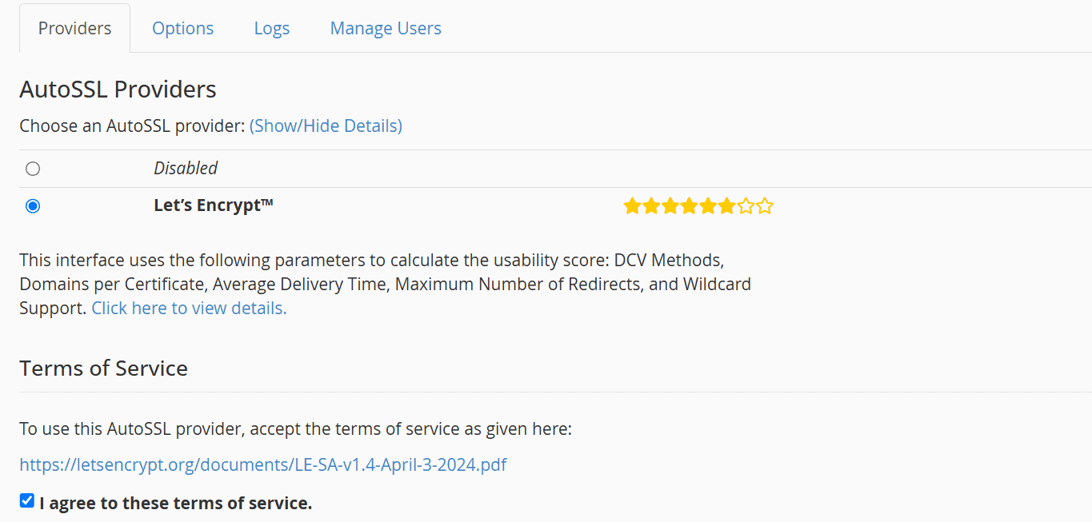This screenshot has width=1092, height=522.
Task: Switch to the Options tab
Action: (183, 29)
